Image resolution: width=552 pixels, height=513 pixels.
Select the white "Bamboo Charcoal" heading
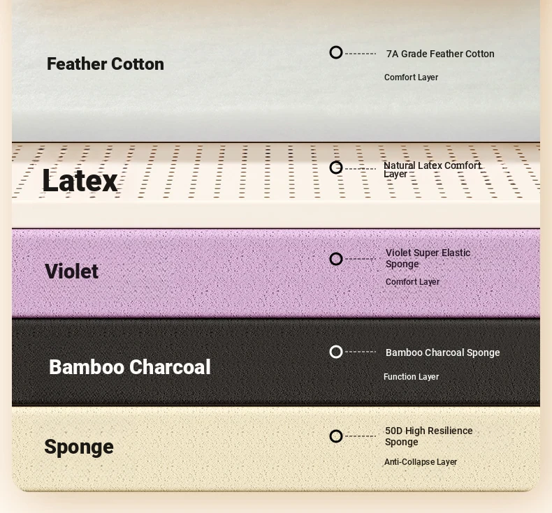point(129,367)
